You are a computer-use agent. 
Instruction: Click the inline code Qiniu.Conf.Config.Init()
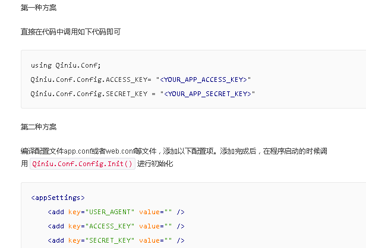click(x=83, y=164)
